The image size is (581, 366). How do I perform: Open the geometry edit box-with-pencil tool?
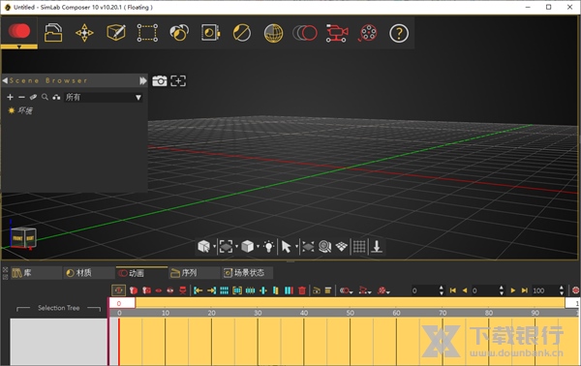tap(116, 33)
